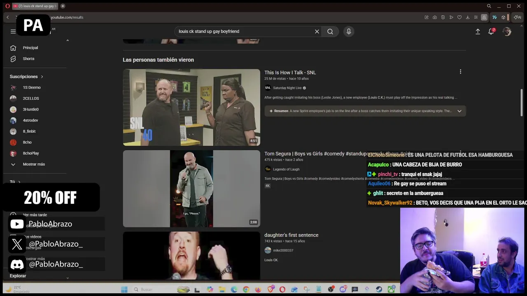Open the 7TV extension icon

(494, 17)
